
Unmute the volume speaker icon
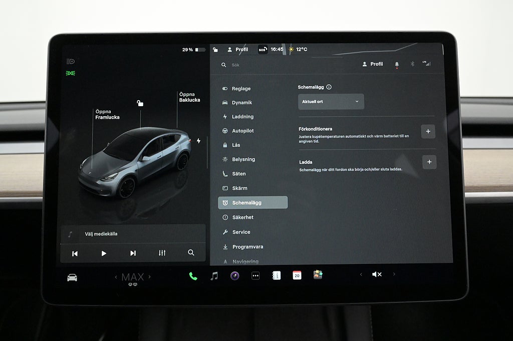click(377, 274)
